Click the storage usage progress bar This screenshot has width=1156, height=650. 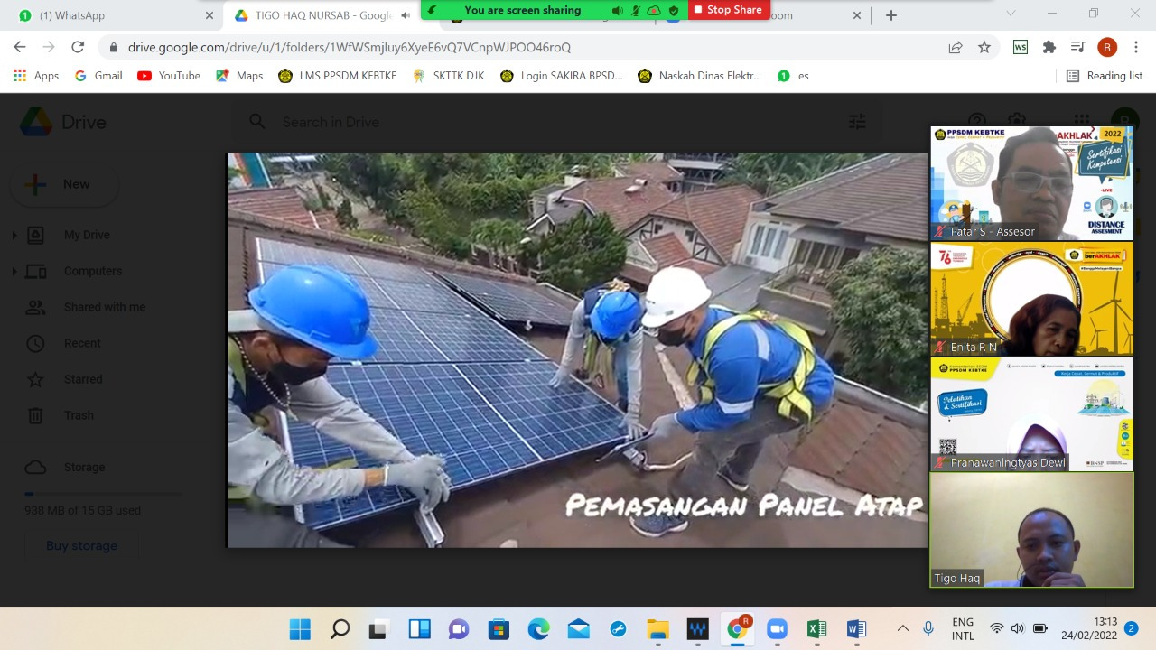pyautogui.click(x=102, y=494)
